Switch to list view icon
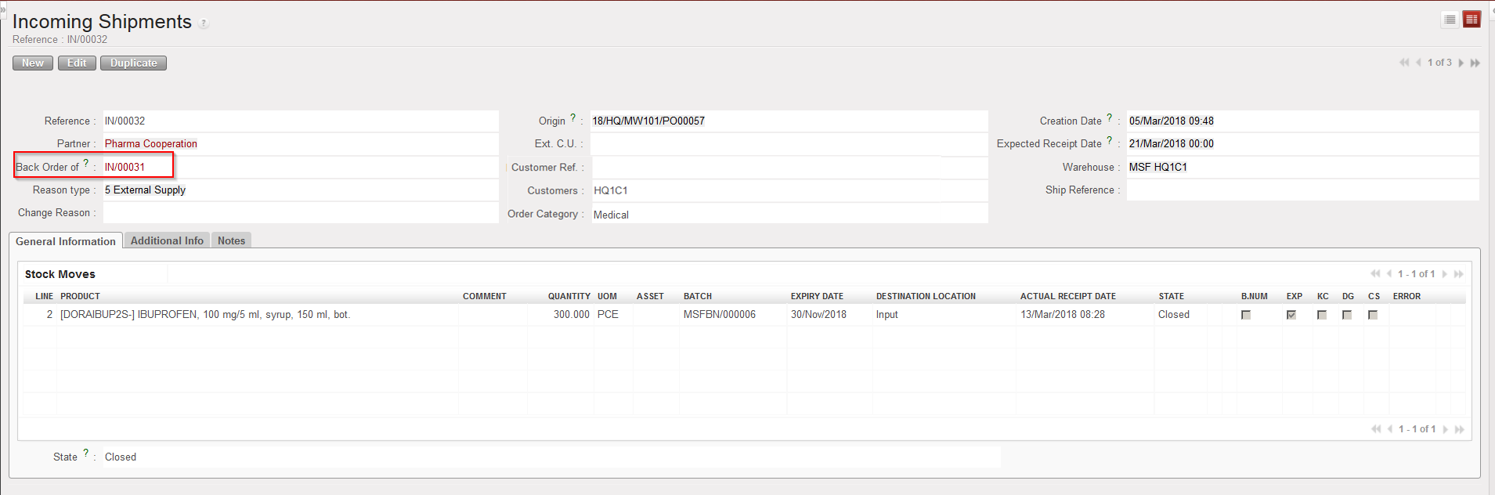 pyautogui.click(x=1450, y=20)
